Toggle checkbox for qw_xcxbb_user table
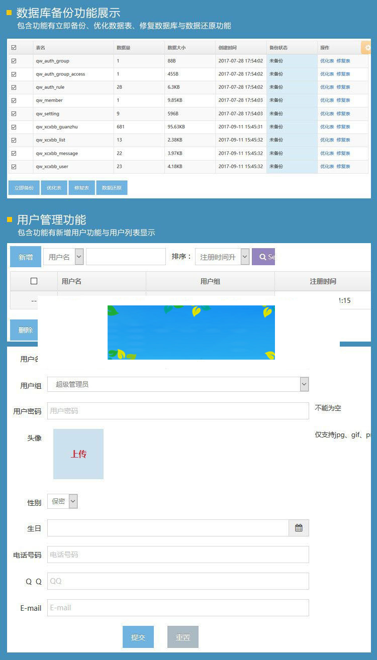 pyautogui.click(x=14, y=166)
